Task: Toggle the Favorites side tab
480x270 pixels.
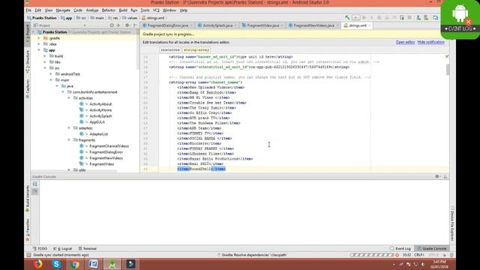Action: coord(27,230)
